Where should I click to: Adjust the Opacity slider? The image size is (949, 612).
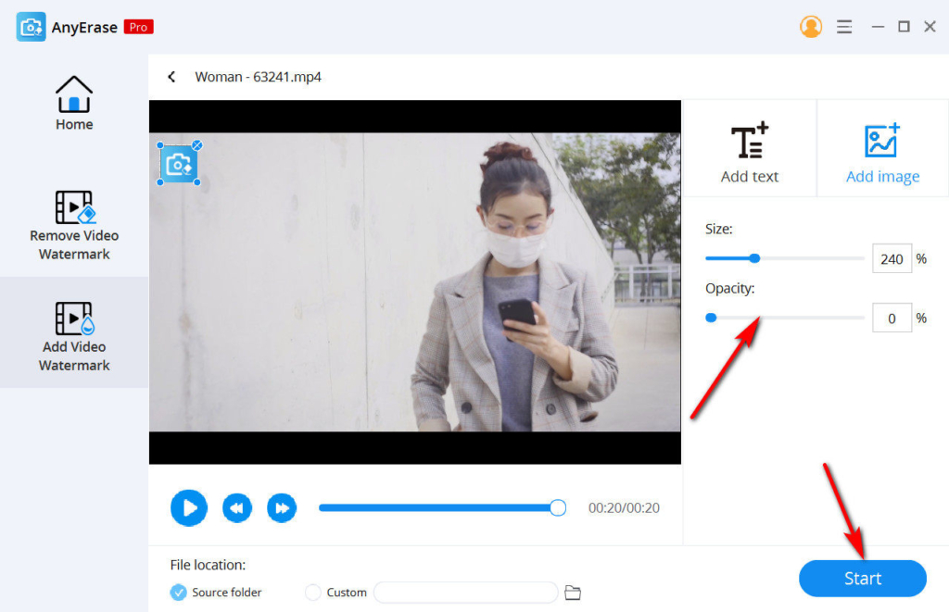pyautogui.click(x=711, y=318)
